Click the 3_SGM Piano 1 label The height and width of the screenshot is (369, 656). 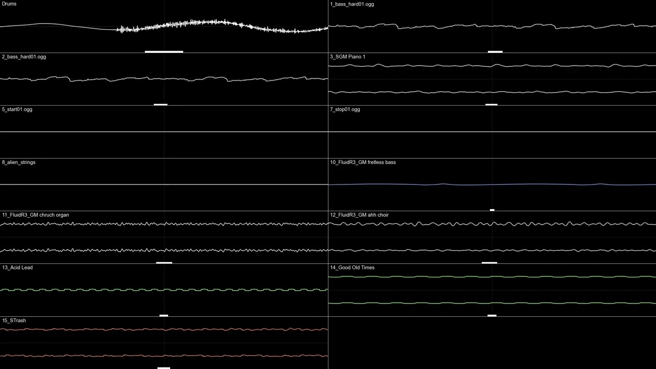[348, 57]
